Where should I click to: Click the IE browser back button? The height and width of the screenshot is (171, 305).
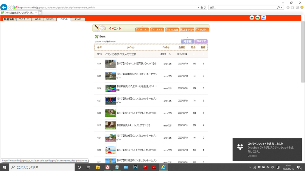(4, 7)
